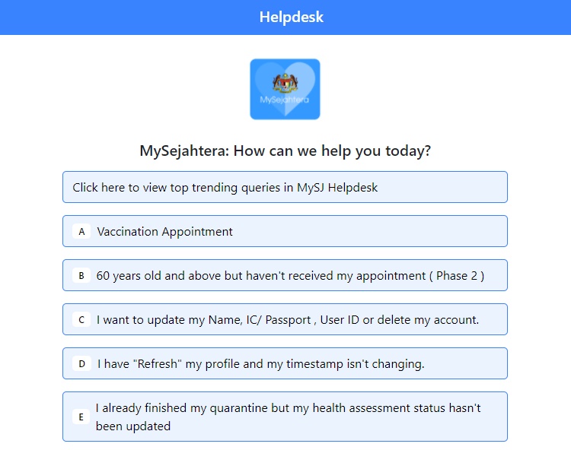Choose the 60 years old Phase 2 option

tap(285, 275)
